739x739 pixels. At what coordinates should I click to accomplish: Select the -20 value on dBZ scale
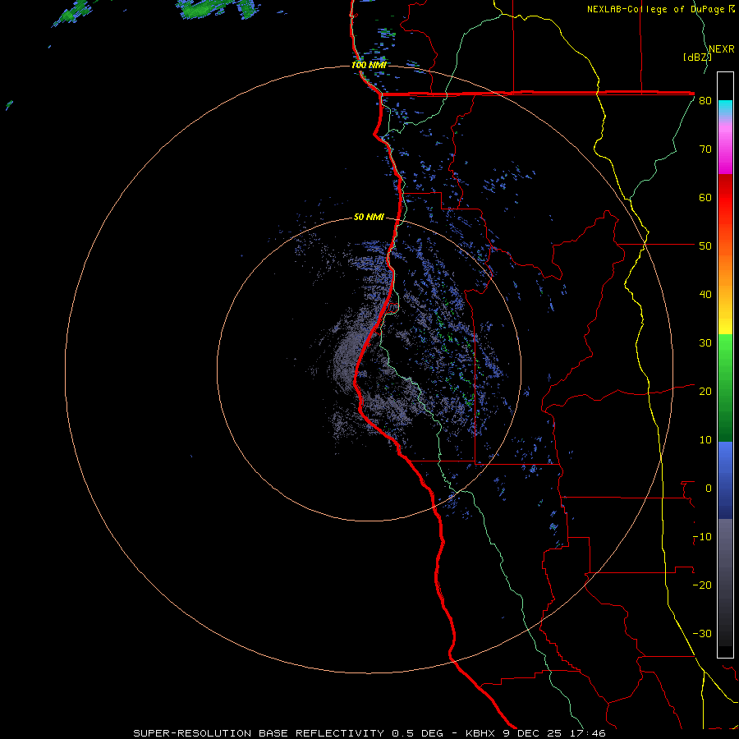click(702, 585)
